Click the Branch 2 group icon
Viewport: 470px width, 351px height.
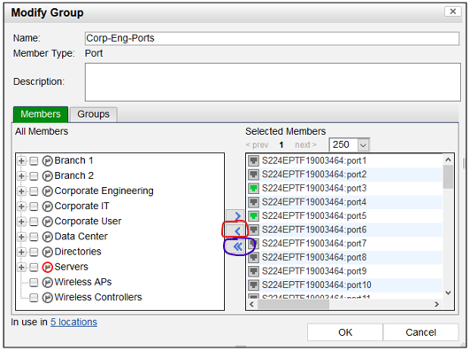click(x=48, y=176)
